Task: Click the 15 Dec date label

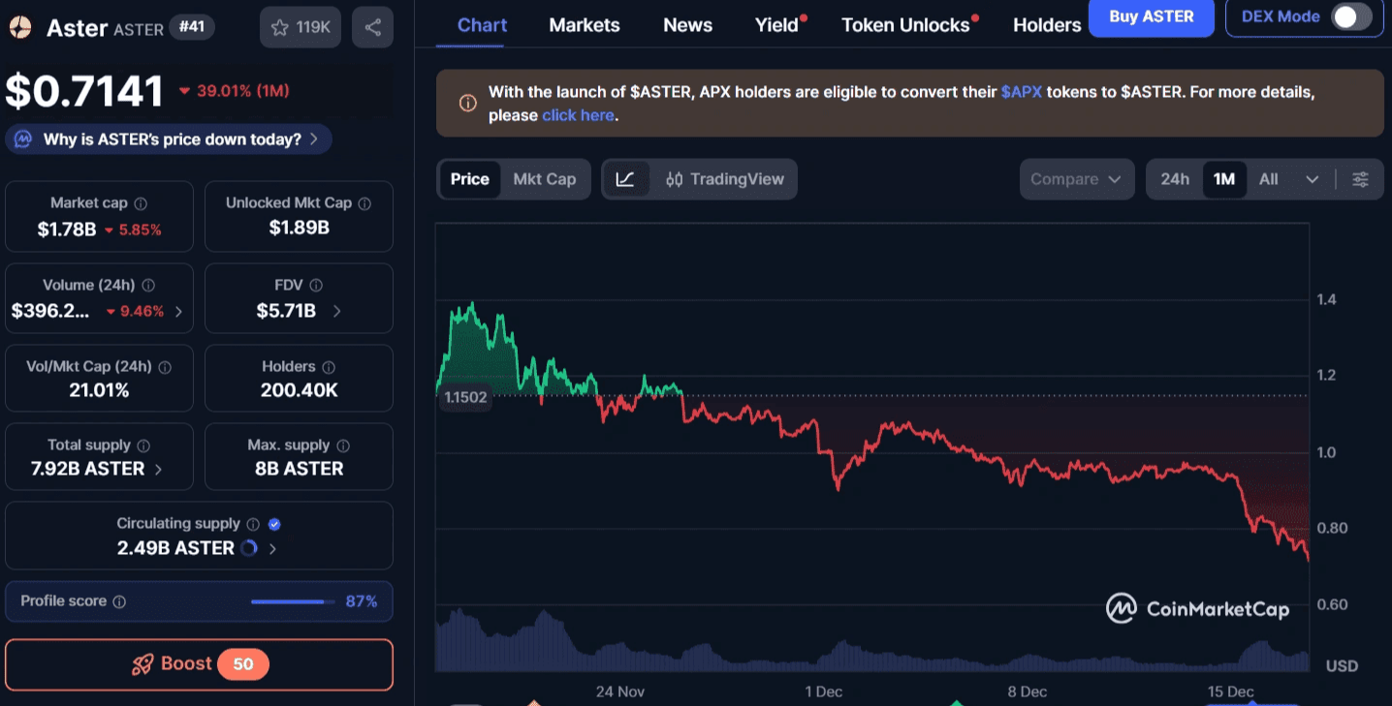Action: pyautogui.click(x=1230, y=691)
